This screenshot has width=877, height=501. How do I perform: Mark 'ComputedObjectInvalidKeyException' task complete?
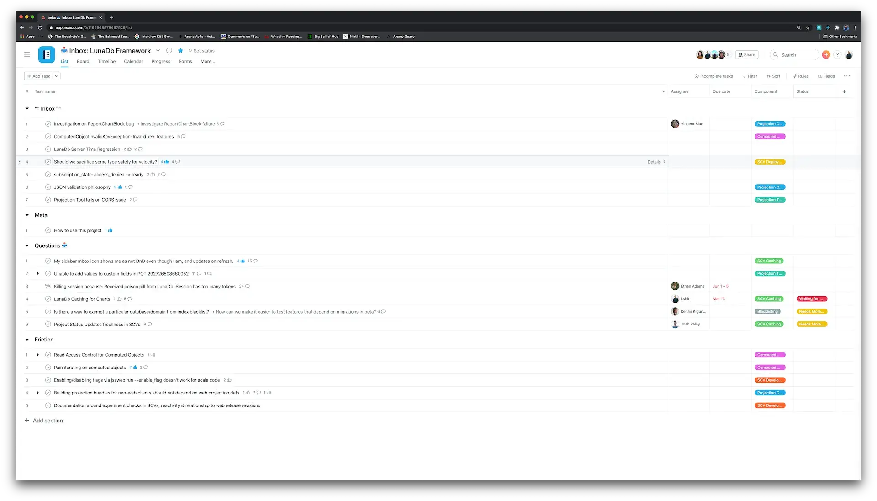click(x=48, y=137)
